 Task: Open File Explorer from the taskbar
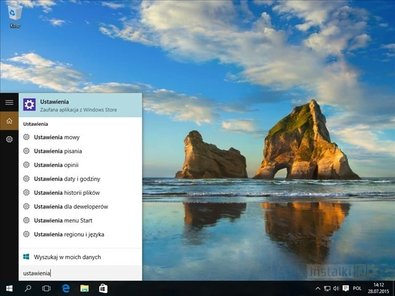pos(84,288)
